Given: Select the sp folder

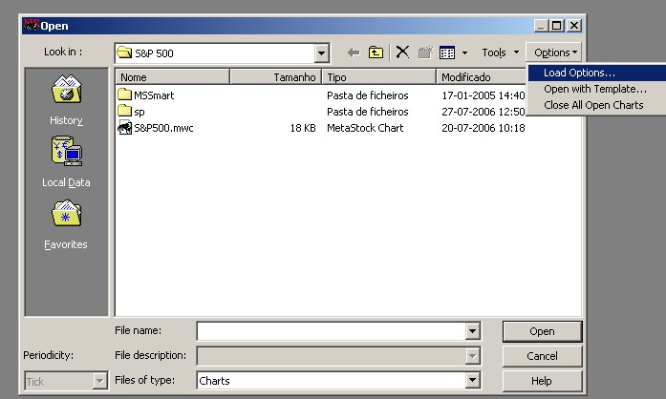Looking at the screenshot, I should click(139, 112).
